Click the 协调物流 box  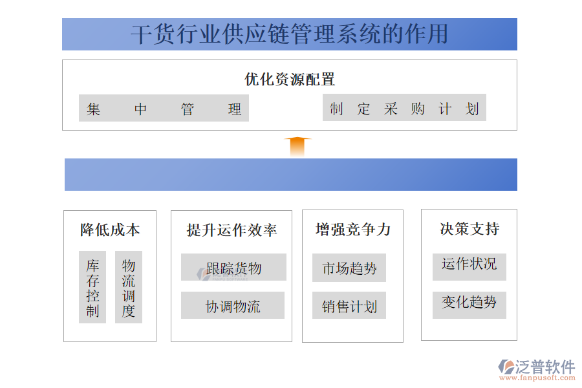coord(233,305)
